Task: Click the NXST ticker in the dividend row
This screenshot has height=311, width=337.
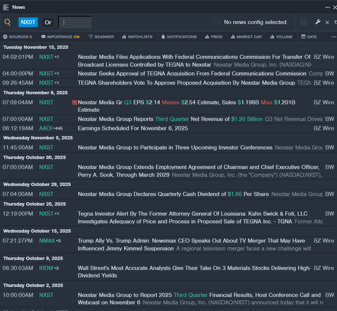Action: pos(46,194)
